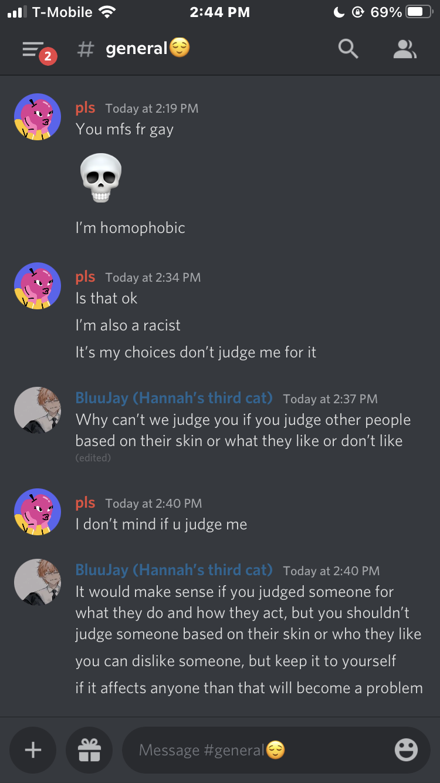The width and height of the screenshot is (440, 783).
Task: Open pls avatar at 2:34 PM message
Action: pos(38,286)
